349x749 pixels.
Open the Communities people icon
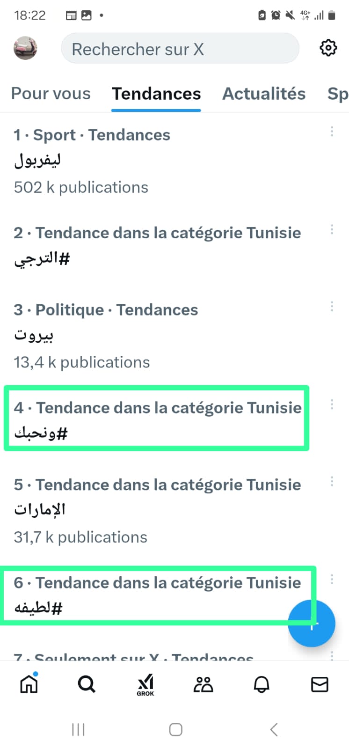(203, 684)
